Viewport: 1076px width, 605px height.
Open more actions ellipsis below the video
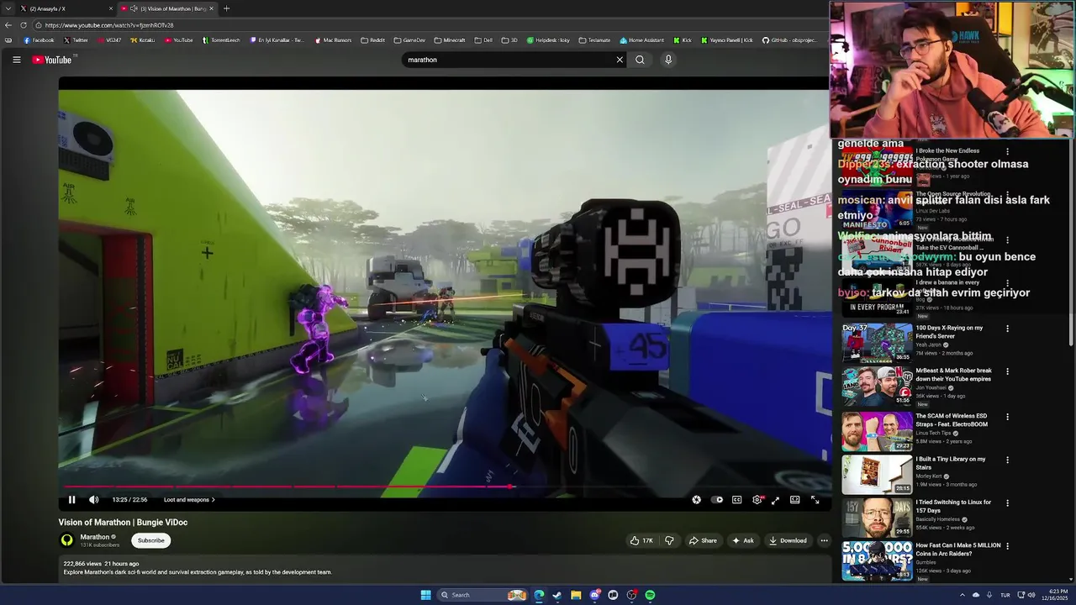click(824, 540)
